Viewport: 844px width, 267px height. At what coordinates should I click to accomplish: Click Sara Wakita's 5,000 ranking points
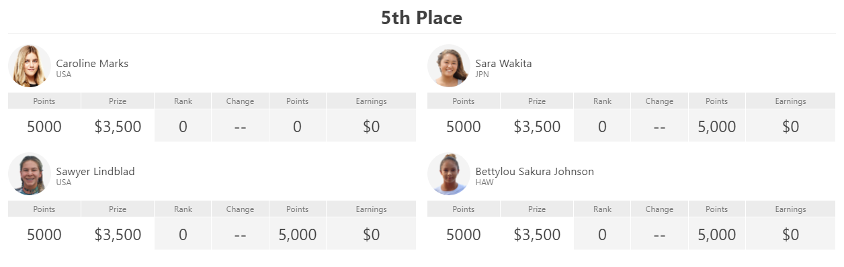pos(717,126)
